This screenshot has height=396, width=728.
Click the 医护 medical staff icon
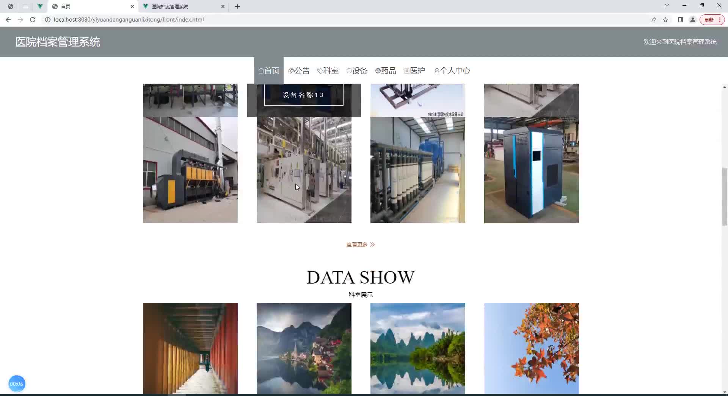(406, 70)
